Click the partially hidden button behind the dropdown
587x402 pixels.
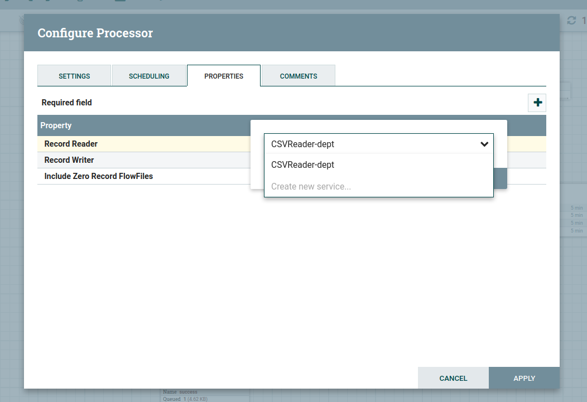click(500, 178)
